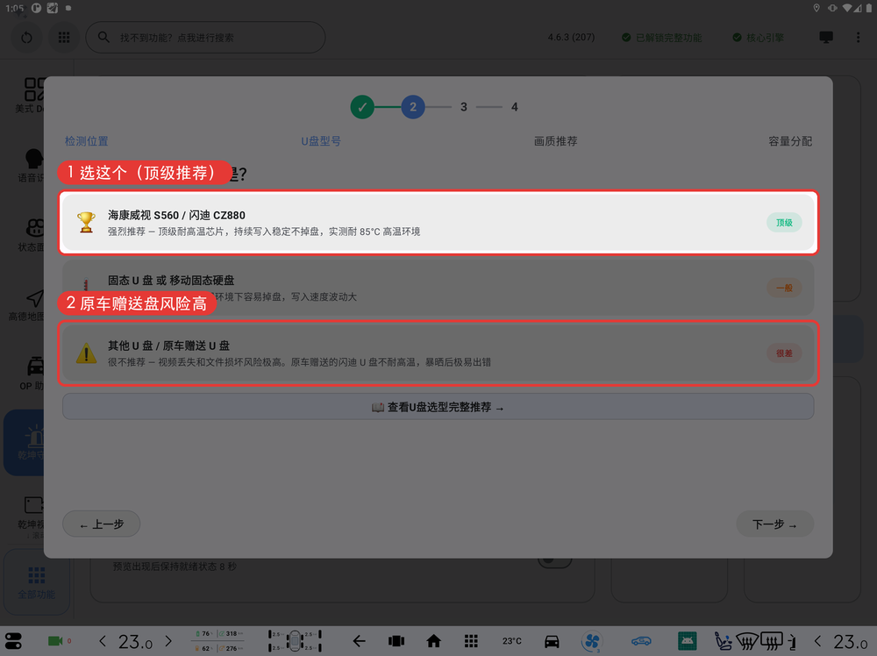The image size is (877, 656).
Task: Click the 已解锁完整功能 status label
Action: (662, 38)
